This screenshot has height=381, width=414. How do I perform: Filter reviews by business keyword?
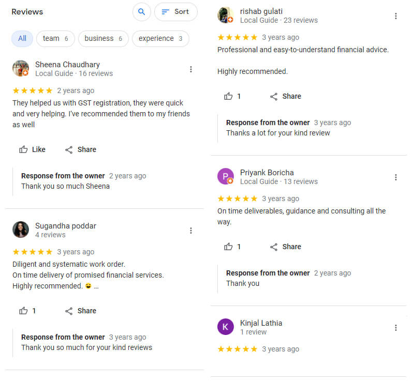103,38
